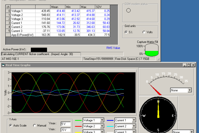This screenshot has height=133, width=199.
Task: Click the GSM modem status indicator light
Action: (x=128, y=10)
